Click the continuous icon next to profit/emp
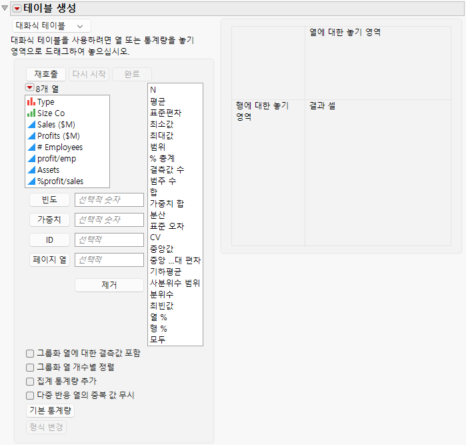This screenshot has width=466, height=445. click(x=31, y=158)
